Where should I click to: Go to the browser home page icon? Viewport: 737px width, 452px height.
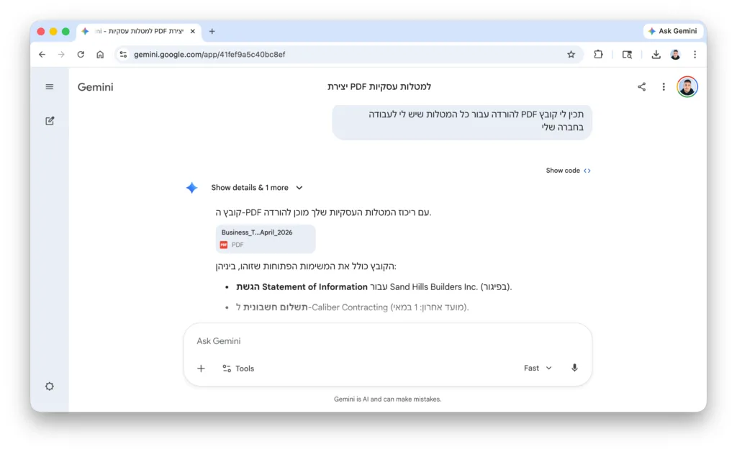tap(100, 55)
